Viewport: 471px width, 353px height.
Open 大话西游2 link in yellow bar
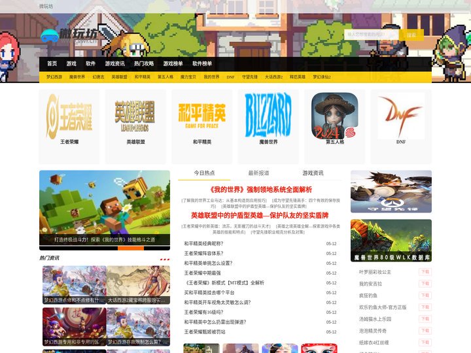click(273, 77)
